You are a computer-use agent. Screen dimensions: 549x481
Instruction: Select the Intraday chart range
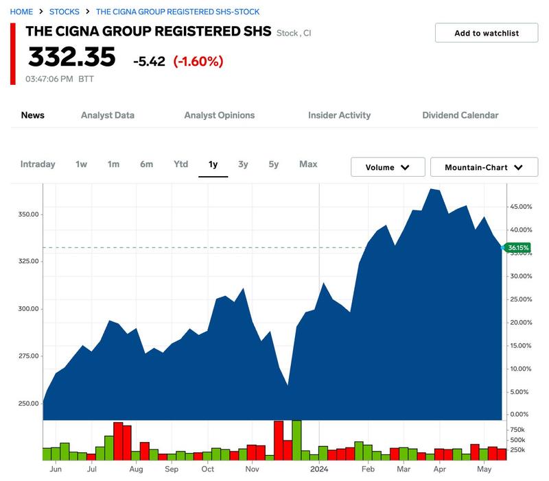(38, 164)
